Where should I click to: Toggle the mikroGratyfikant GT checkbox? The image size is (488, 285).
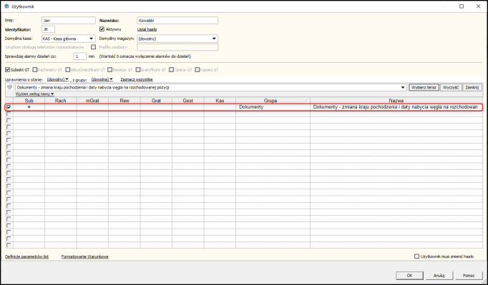coord(68,69)
